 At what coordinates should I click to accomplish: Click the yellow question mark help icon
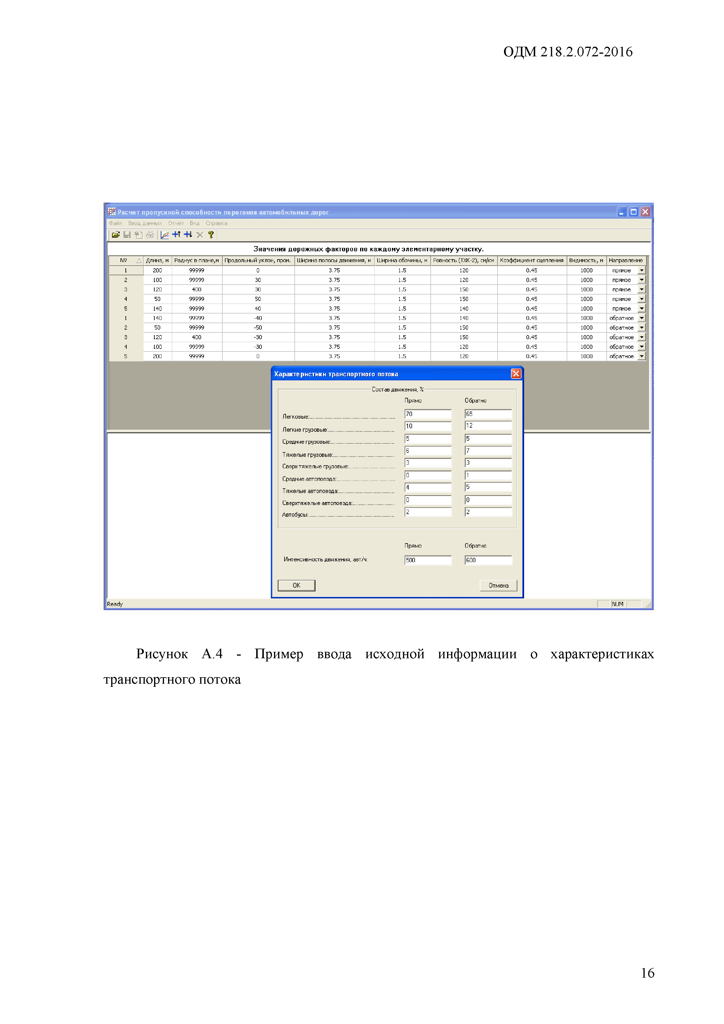click(211, 235)
